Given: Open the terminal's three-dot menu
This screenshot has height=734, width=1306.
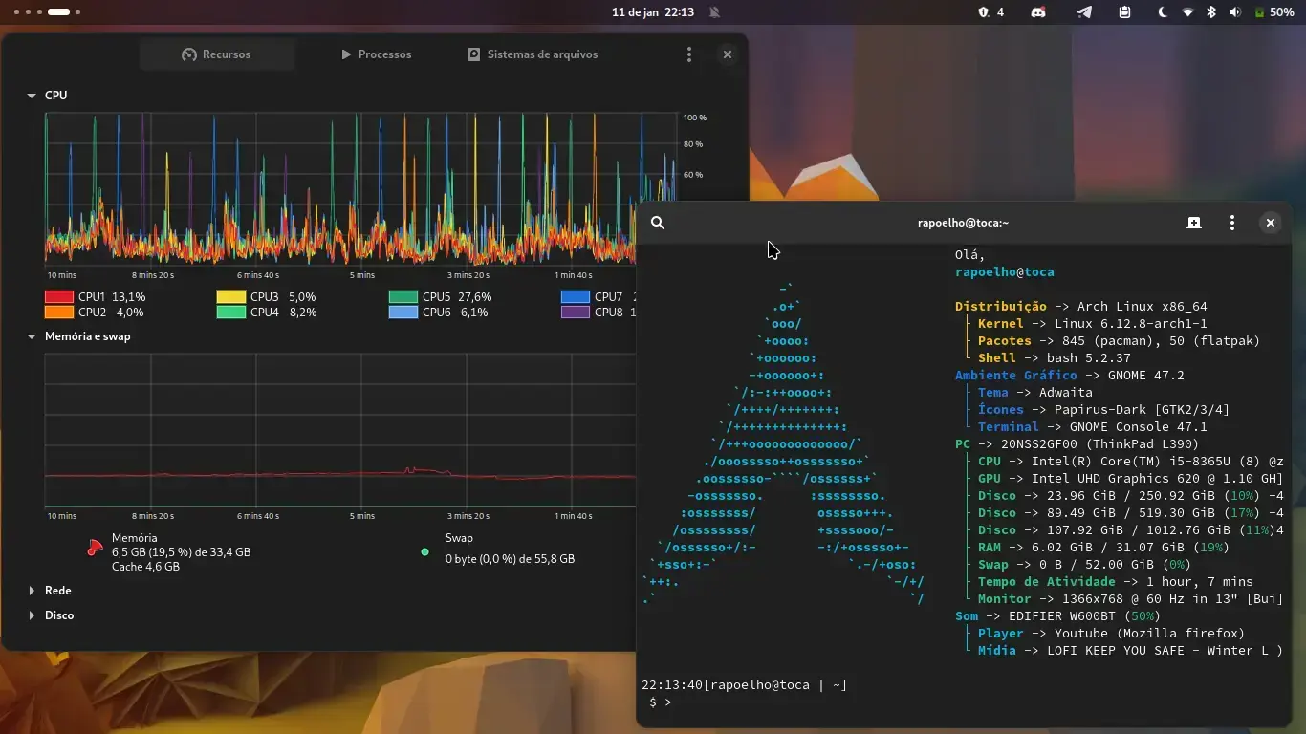Looking at the screenshot, I should pos(1232,223).
